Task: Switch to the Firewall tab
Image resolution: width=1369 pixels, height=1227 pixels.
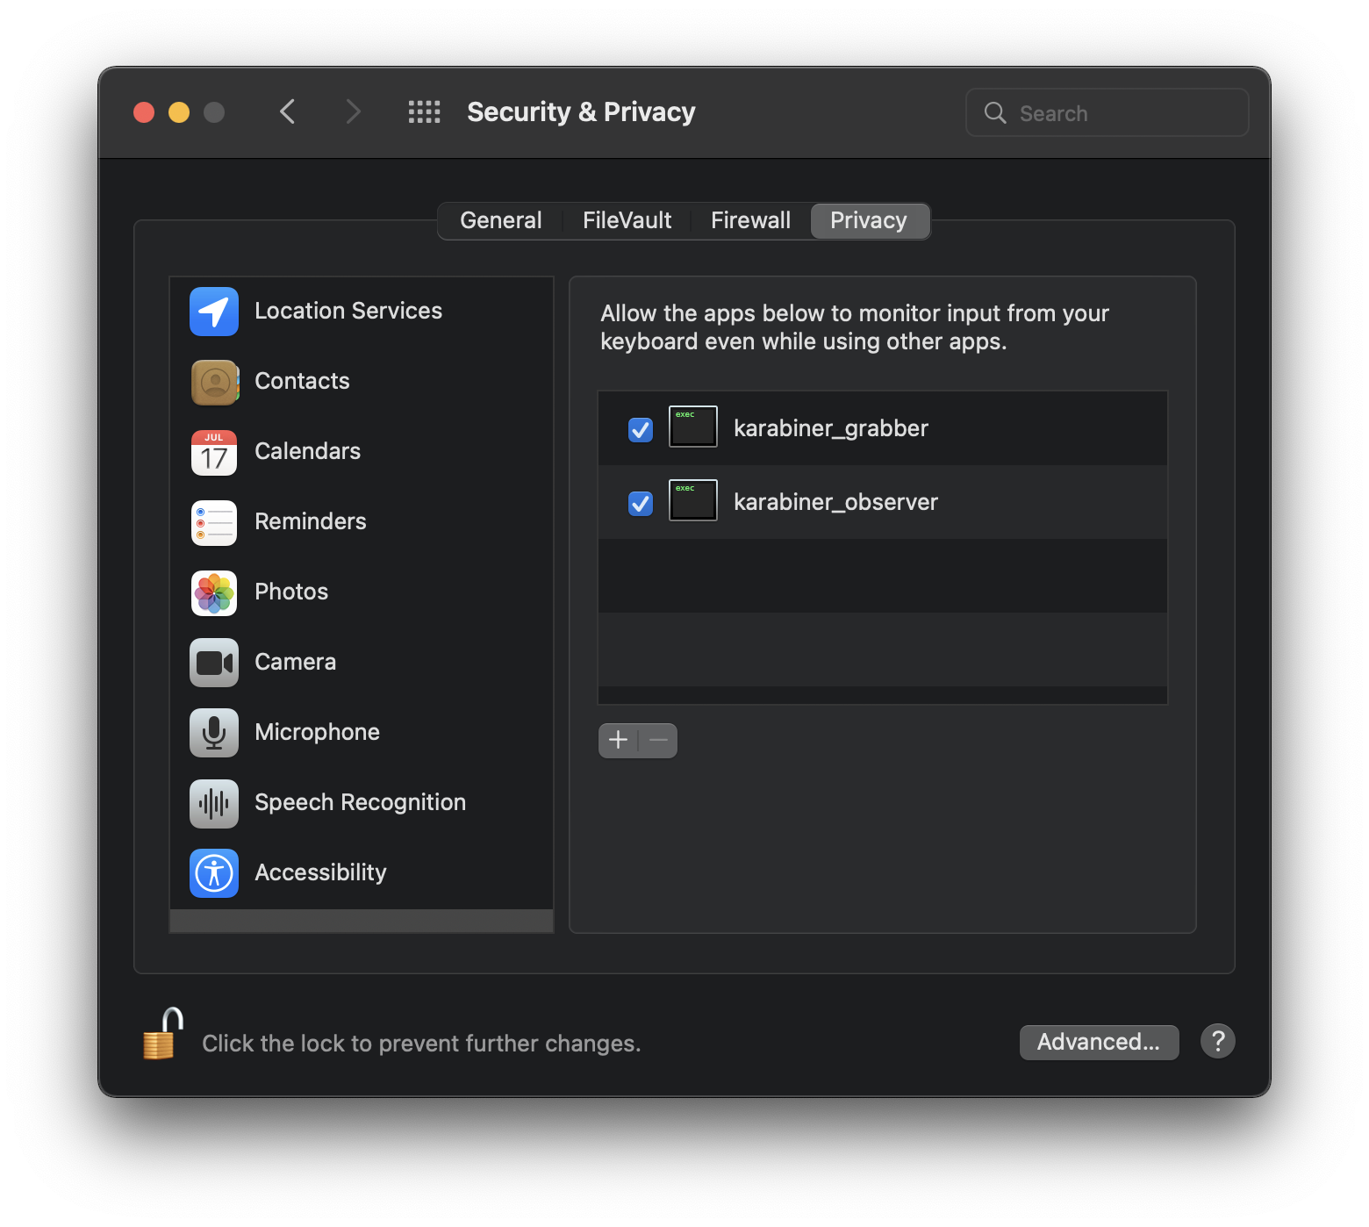Action: click(x=750, y=220)
